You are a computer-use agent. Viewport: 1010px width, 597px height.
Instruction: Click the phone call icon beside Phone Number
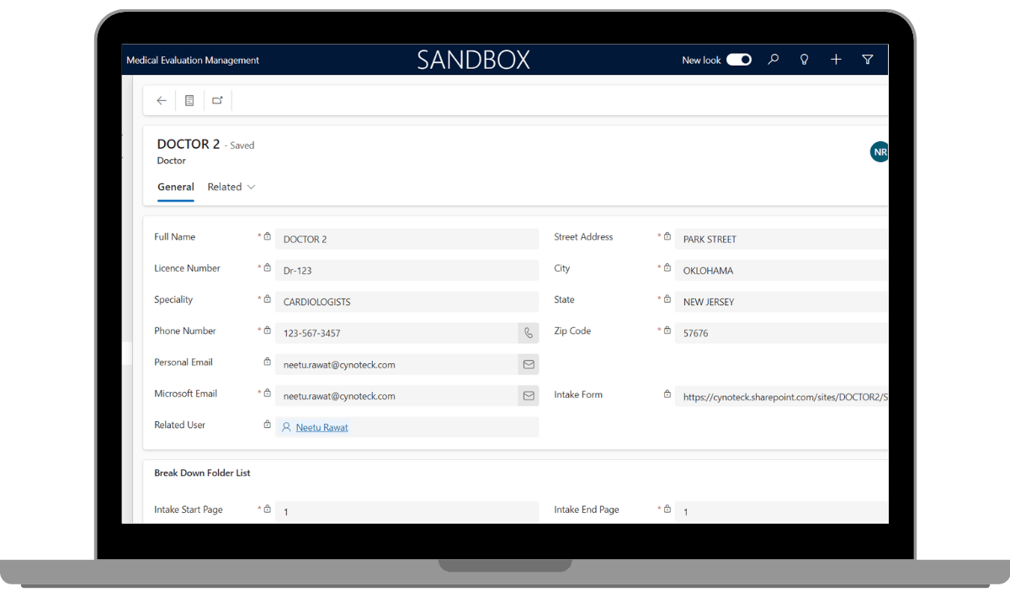coord(529,333)
